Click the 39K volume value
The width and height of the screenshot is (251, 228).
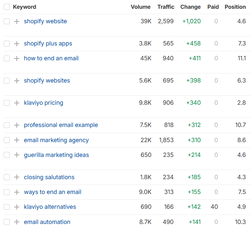(x=146, y=21)
